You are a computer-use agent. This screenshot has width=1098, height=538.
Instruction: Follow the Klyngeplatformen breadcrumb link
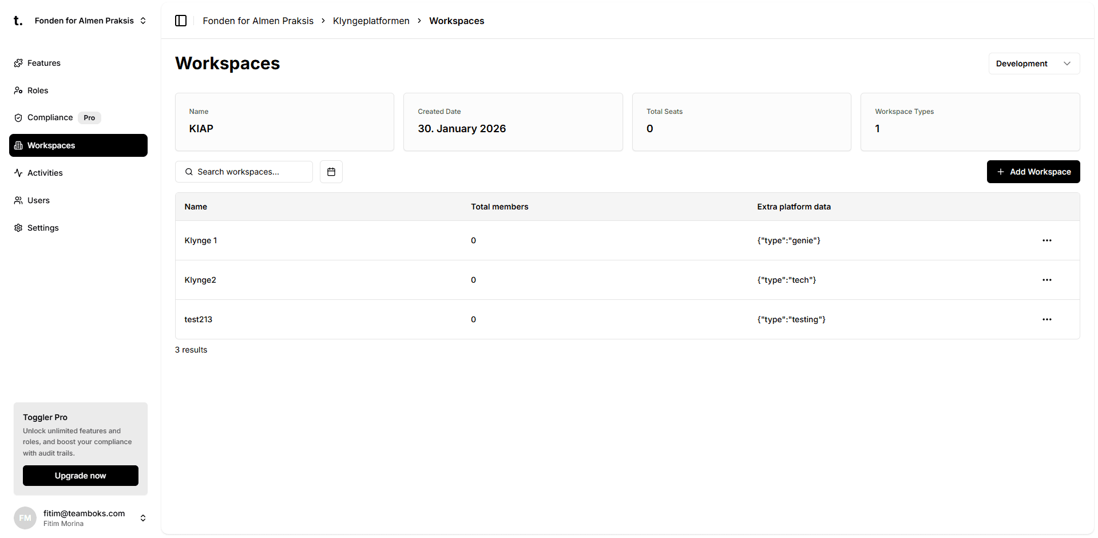tap(371, 21)
